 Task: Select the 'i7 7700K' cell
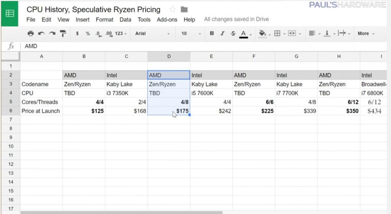click(x=297, y=93)
